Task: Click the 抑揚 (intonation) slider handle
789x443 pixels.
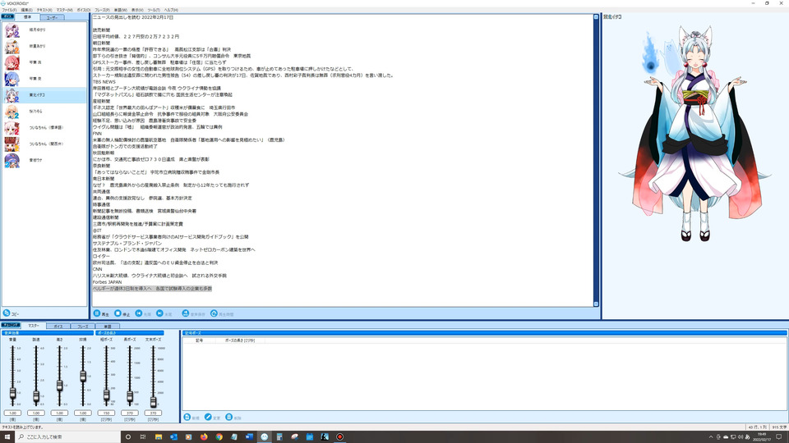Action: click(x=83, y=376)
